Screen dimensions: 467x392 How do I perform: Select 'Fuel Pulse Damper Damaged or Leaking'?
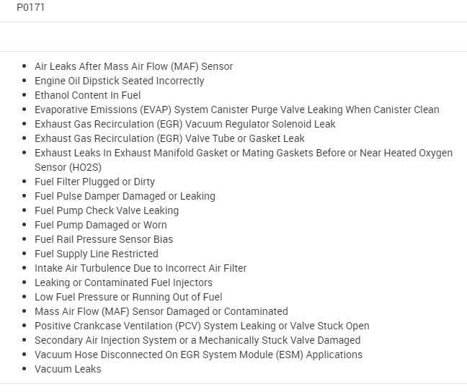pos(125,196)
